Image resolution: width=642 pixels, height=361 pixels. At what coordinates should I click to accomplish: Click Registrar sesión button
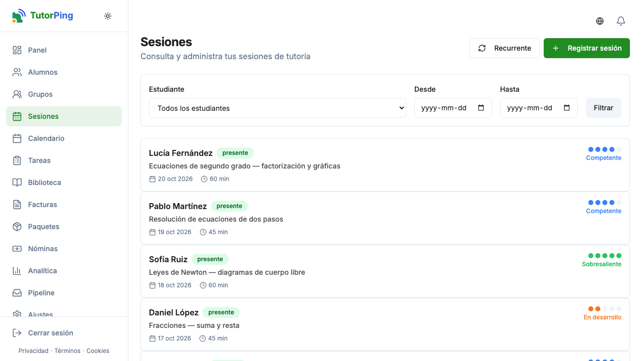point(587,48)
